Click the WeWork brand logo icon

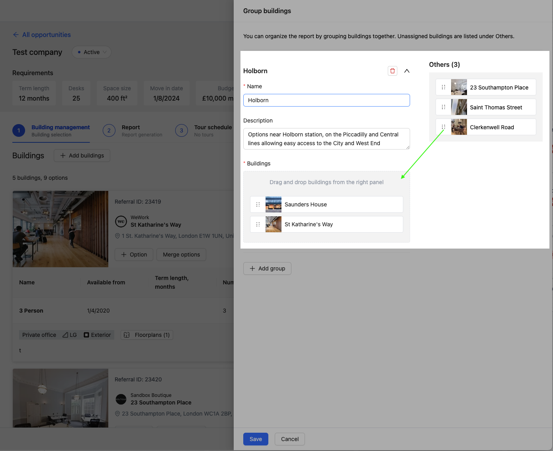(121, 221)
